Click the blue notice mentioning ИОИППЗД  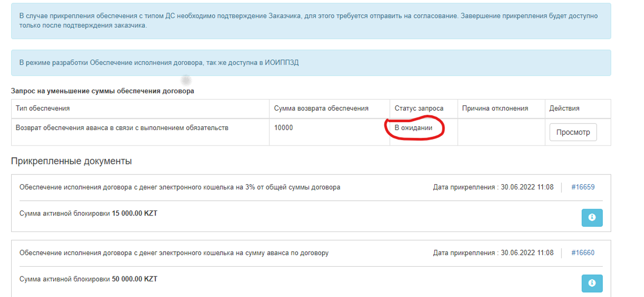tap(159, 63)
